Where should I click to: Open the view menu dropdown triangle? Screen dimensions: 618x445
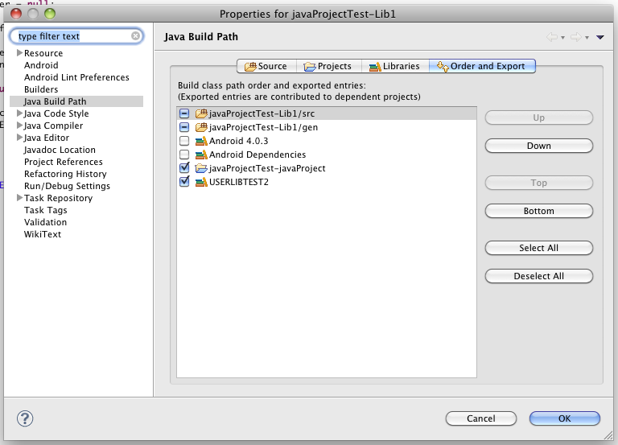[x=599, y=38]
